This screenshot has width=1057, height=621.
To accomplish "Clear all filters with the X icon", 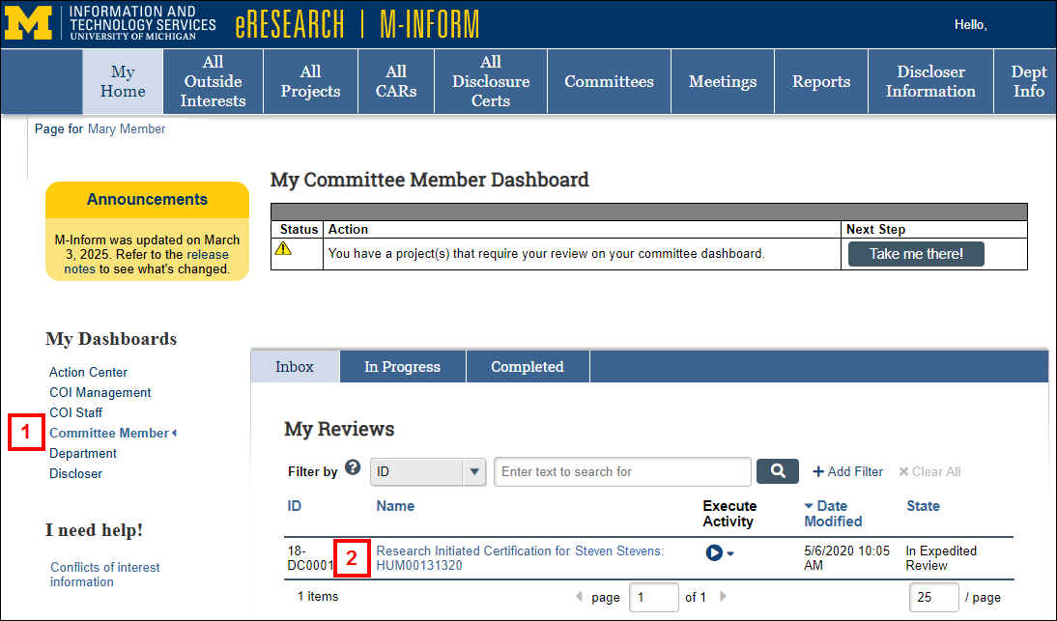I will click(903, 471).
